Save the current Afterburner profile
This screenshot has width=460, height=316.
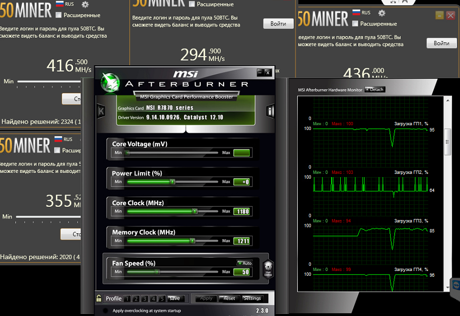click(x=176, y=299)
